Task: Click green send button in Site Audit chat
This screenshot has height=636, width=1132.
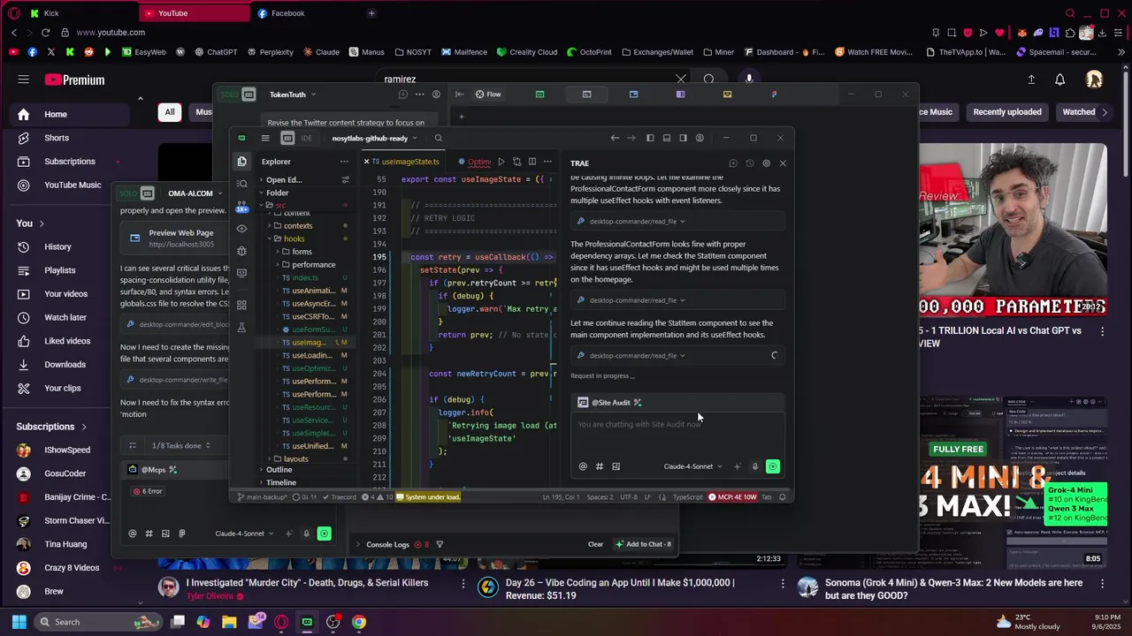Action: click(x=773, y=466)
